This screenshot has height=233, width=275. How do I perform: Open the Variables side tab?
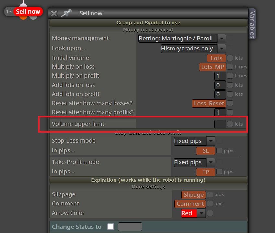252,24
